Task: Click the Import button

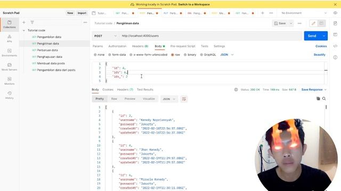Action: 82,13
